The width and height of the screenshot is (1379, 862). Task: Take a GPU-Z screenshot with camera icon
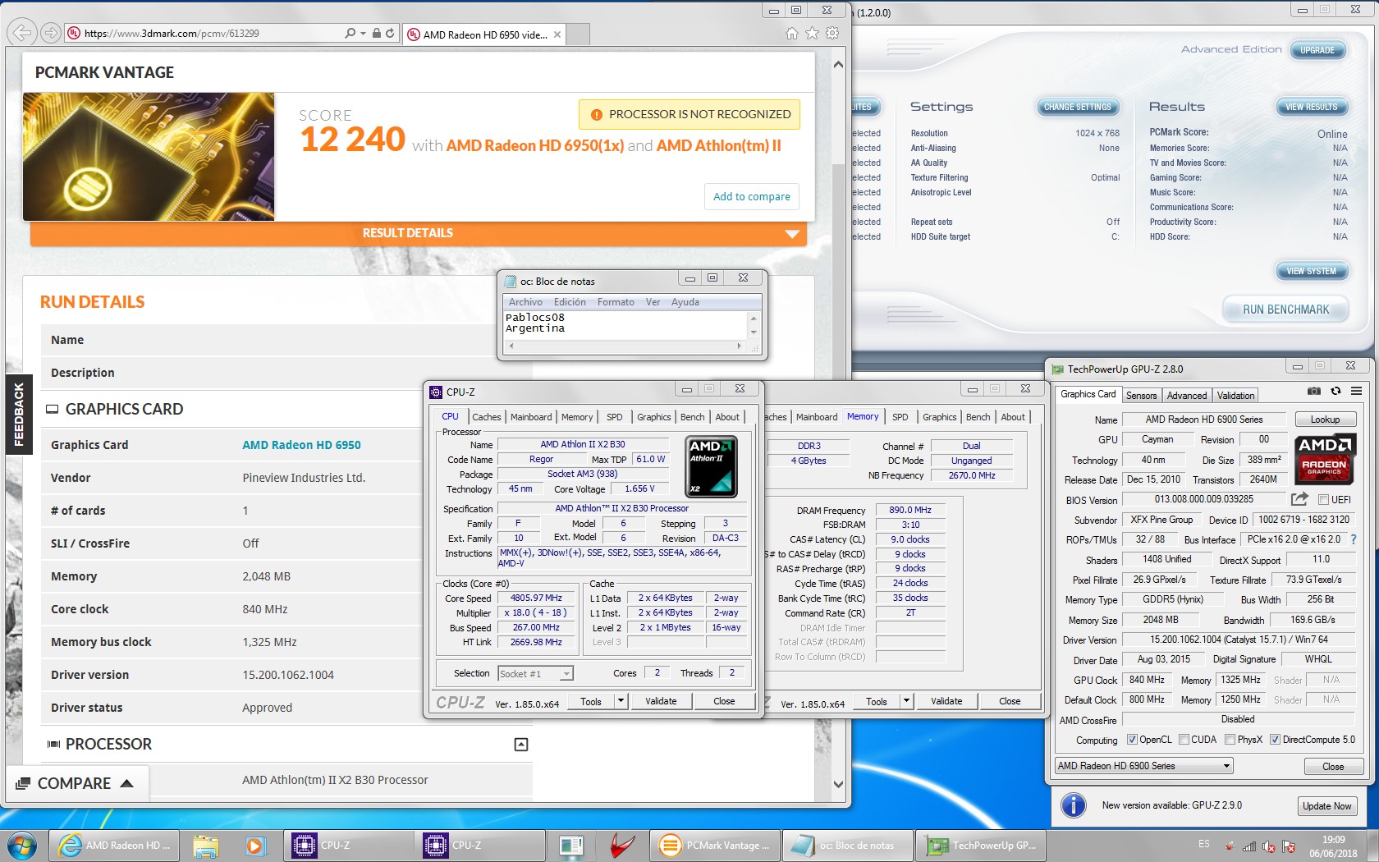click(1314, 391)
